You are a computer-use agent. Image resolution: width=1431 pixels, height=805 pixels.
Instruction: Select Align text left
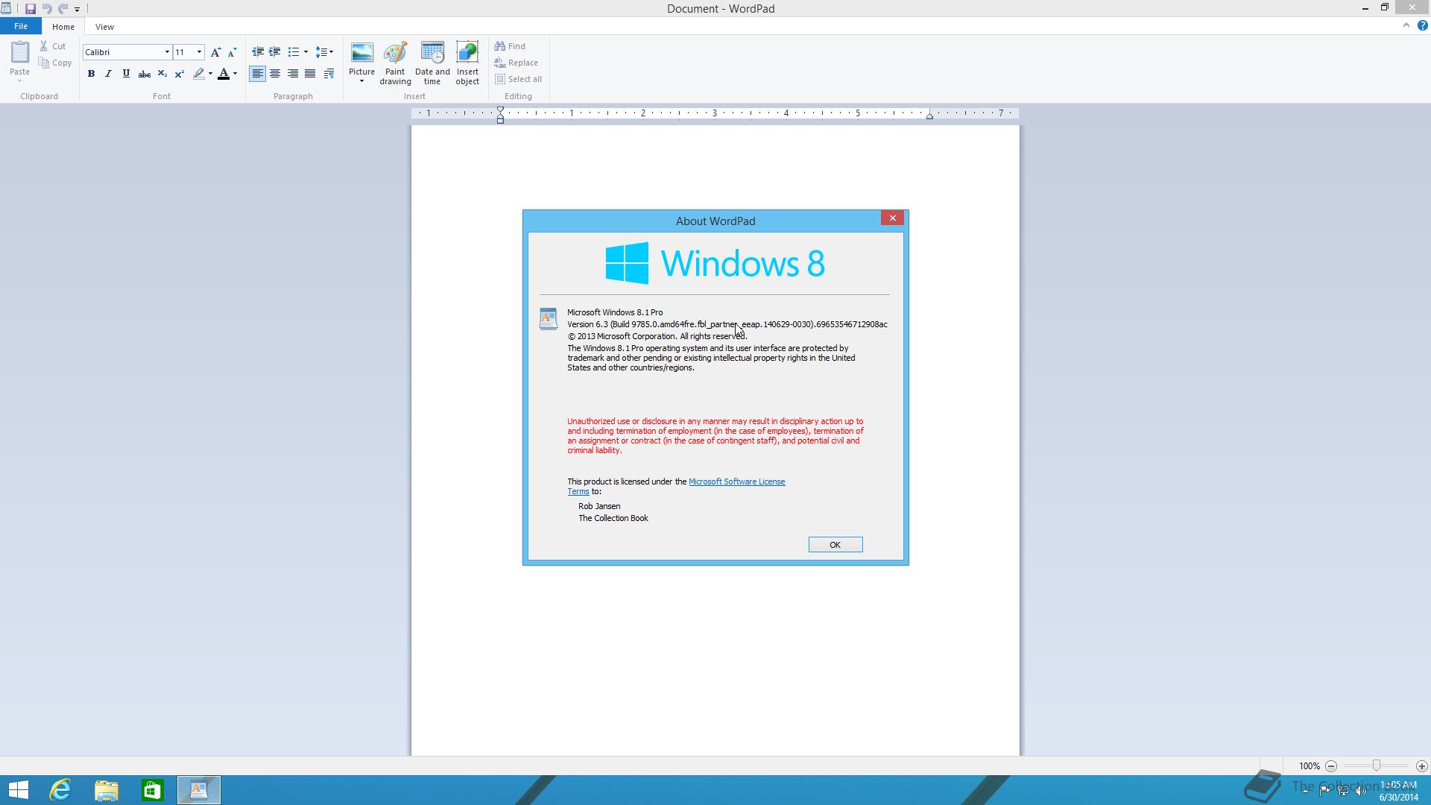257,74
